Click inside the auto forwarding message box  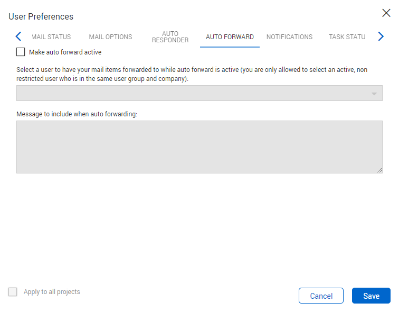pos(199,146)
